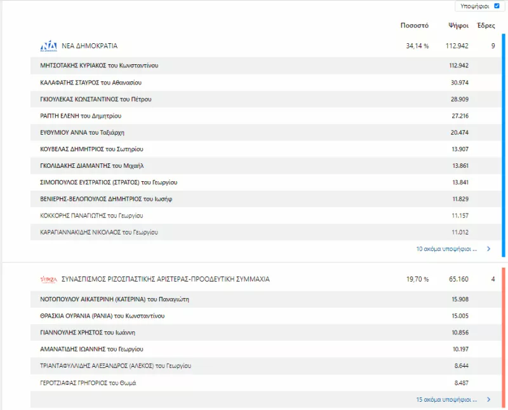Open the 10 ακόμα υποψήφιοι link
The width and height of the screenshot is (508, 410).
pyautogui.click(x=446, y=249)
